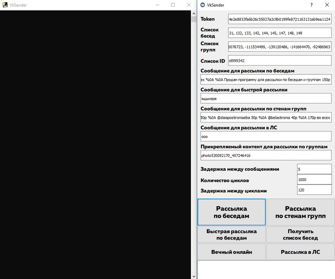The image size is (335, 279).
Task: Start Рассылка в ЛС
Action: pos(301,252)
